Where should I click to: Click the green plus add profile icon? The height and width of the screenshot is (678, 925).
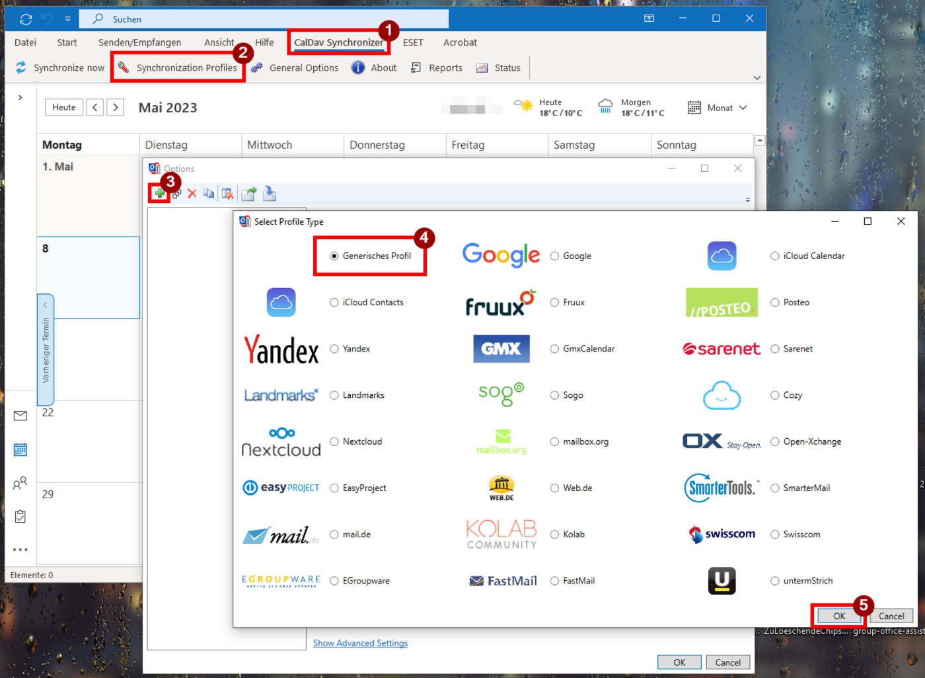point(159,194)
